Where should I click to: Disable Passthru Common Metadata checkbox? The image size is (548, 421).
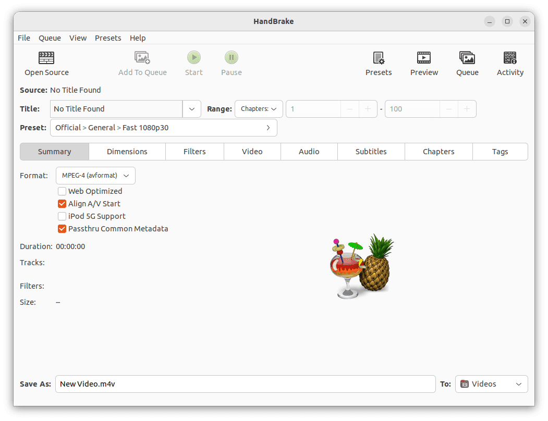tap(62, 229)
